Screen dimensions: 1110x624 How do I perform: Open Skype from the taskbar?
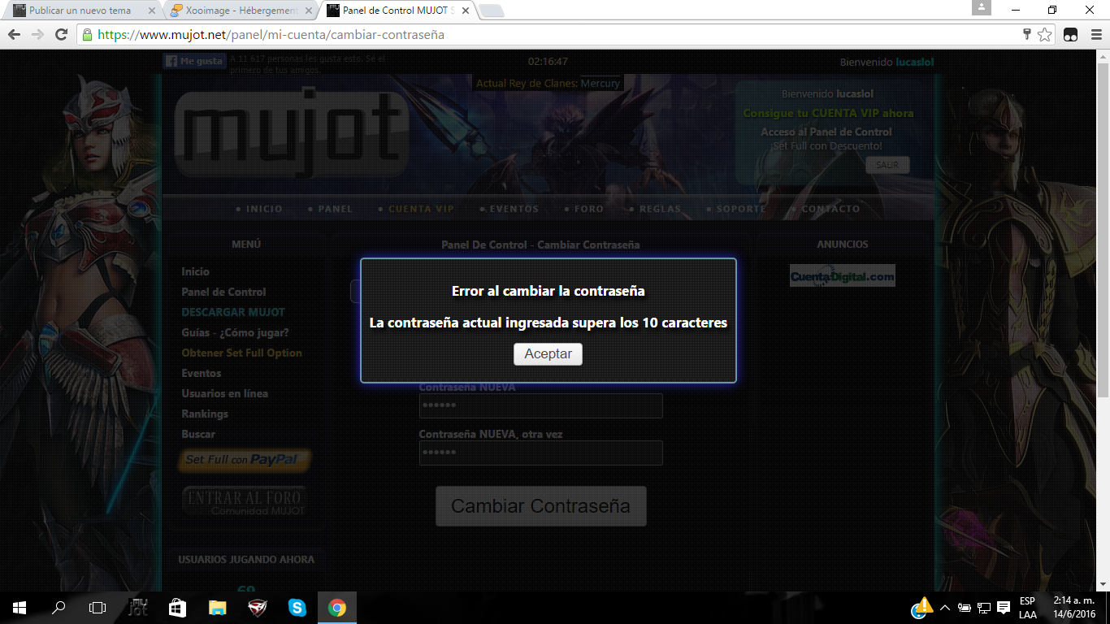click(x=297, y=608)
